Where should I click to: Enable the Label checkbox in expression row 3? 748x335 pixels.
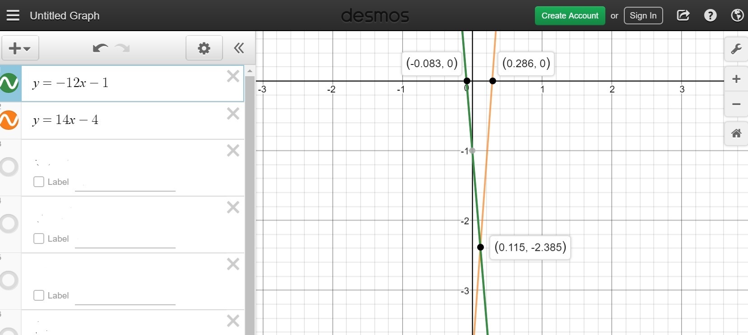tap(39, 182)
